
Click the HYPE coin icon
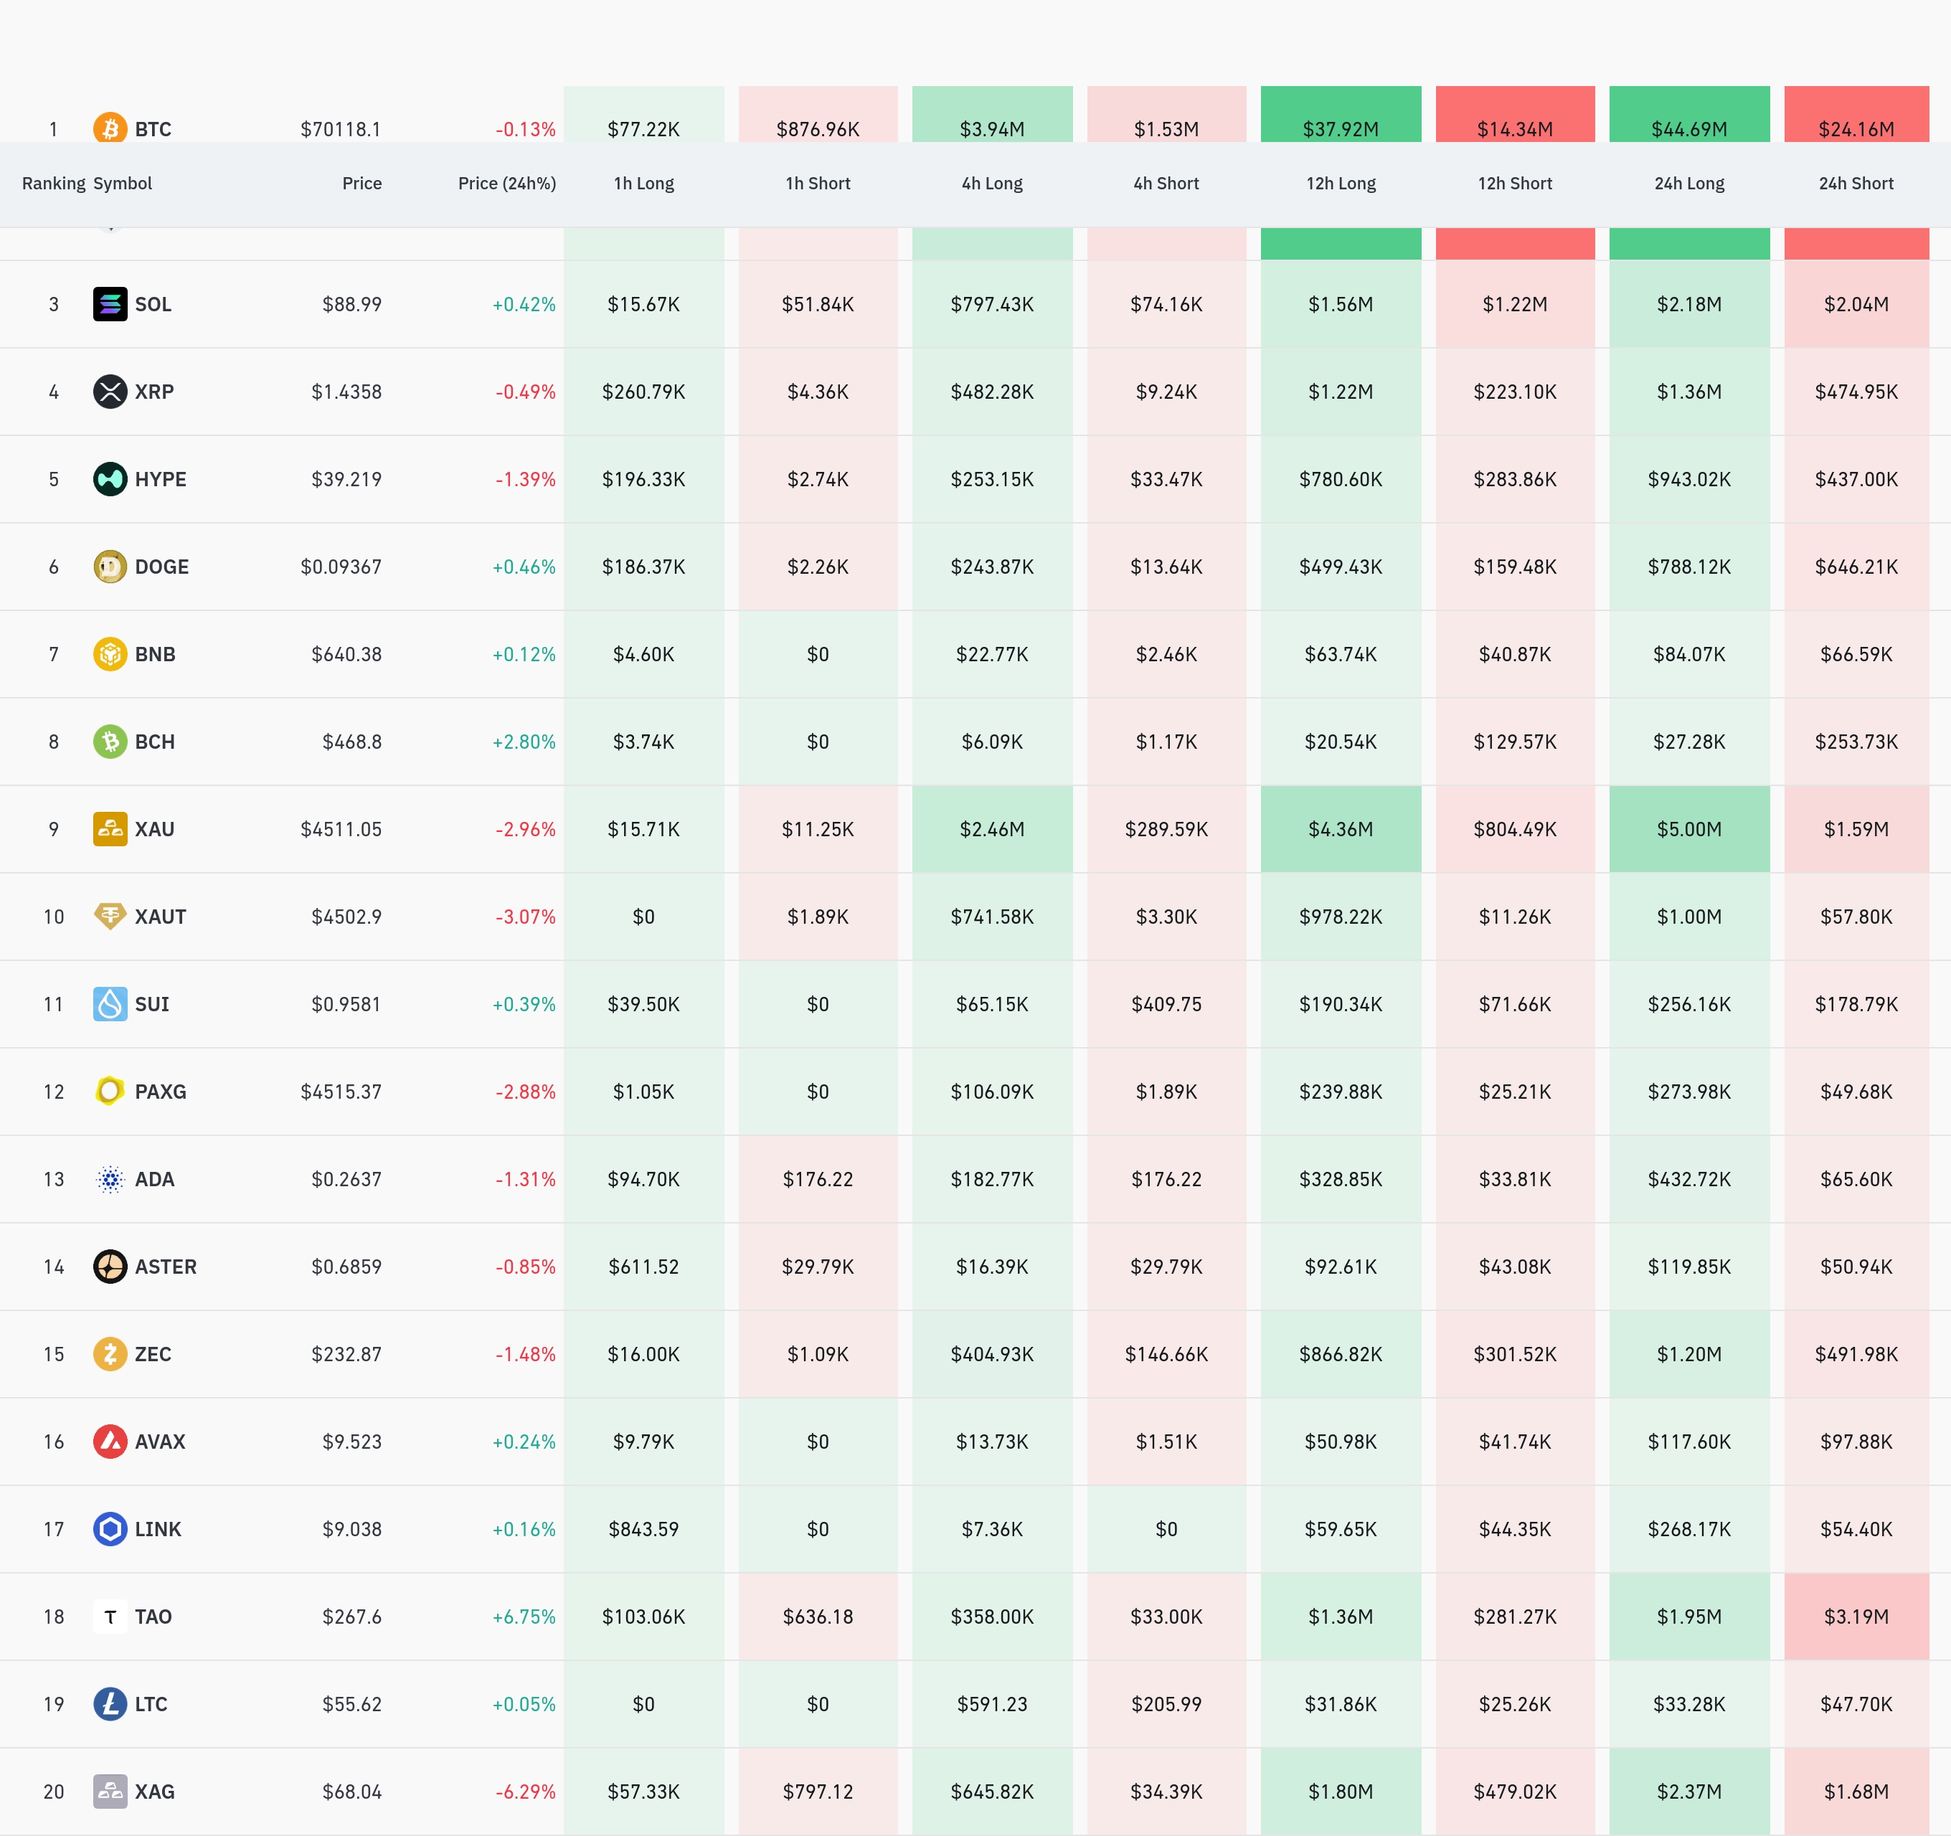pos(110,479)
